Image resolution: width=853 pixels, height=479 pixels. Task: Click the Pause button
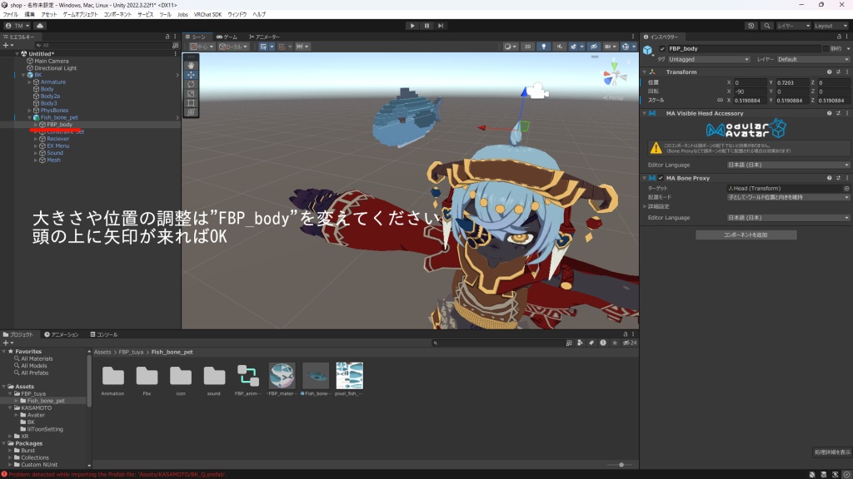[x=426, y=26]
